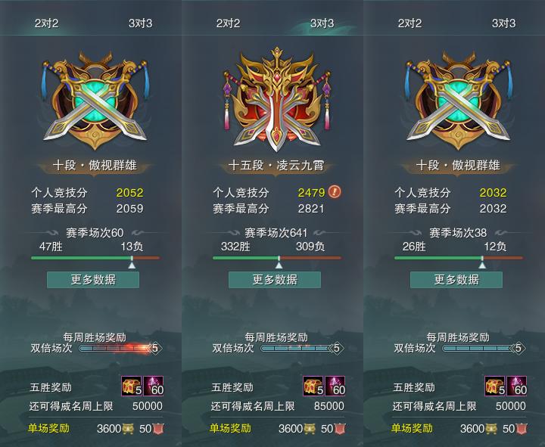The width and height of the screenshot is (545, 447).
Task: Click the purple crystal 60 reward in the left panel
Action: pos(153,386)
